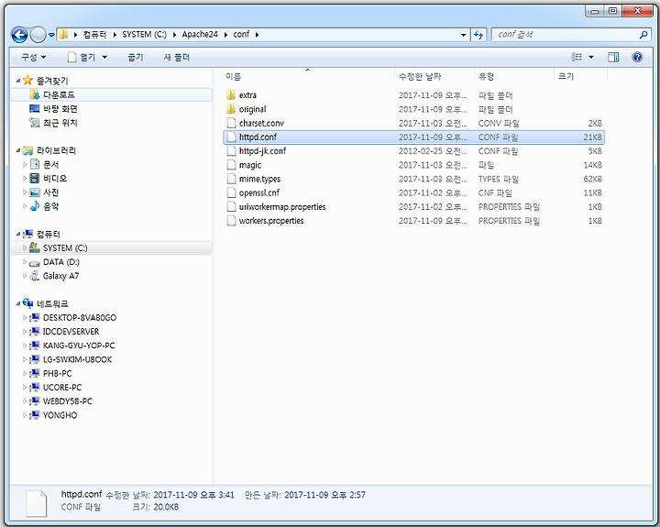The image size is (660, 527).
Task: Click the Apache24 breadcrumb segment
Action: coord(200,35)
